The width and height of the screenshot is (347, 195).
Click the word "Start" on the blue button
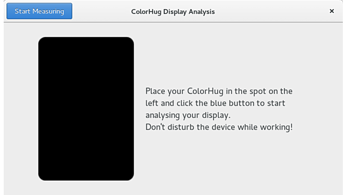(22, 11)
